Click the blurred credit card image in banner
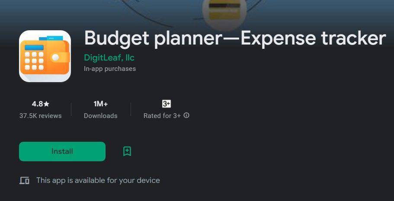 pos(224,11)
